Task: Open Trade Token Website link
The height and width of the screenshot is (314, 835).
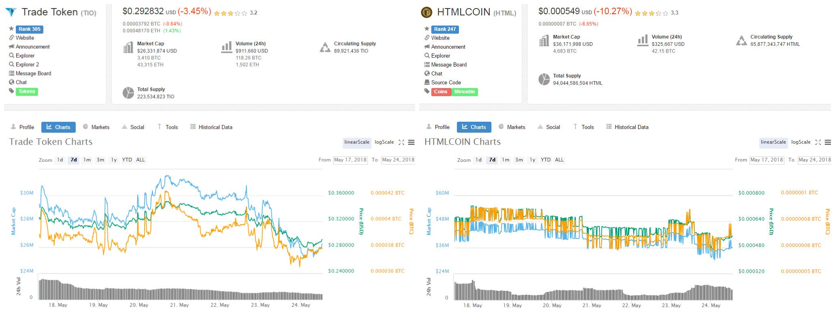Action: tap(25, 38)
